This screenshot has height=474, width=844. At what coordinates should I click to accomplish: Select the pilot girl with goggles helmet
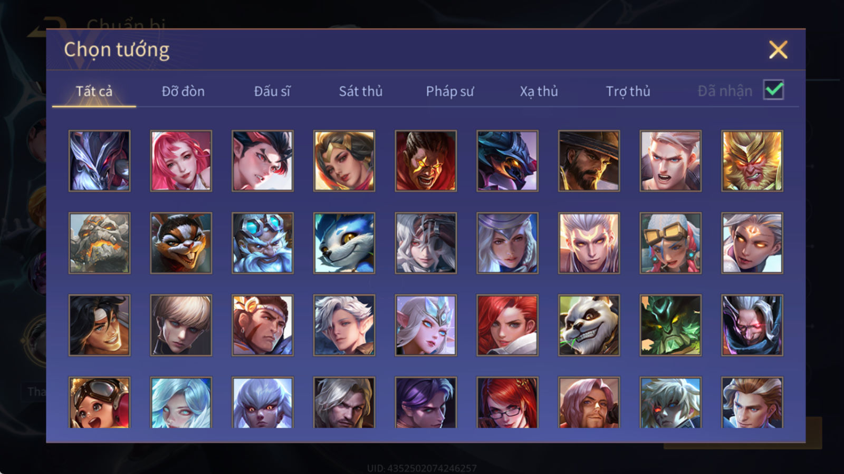coord(99,402)
